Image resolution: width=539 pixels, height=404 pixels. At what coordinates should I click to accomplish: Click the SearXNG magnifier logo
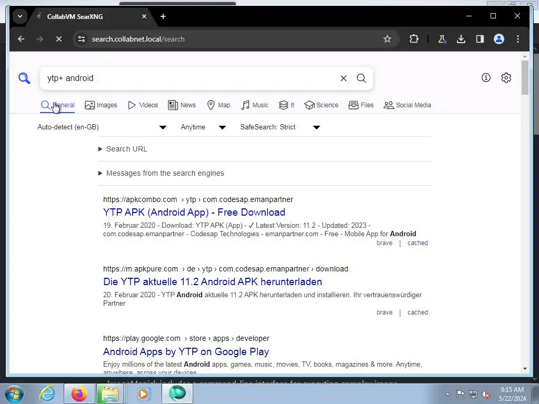click(24, 78)
